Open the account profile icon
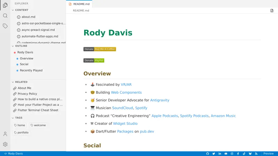 pos(5,134)
